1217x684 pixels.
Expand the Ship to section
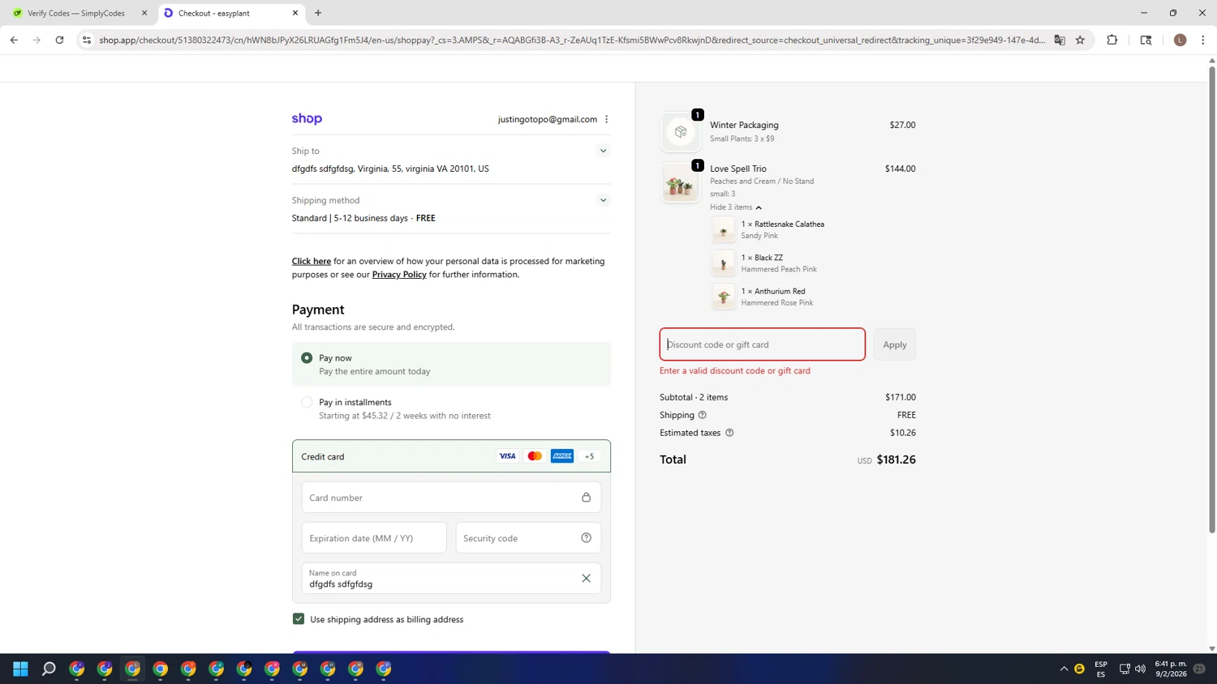pos(603,151)
